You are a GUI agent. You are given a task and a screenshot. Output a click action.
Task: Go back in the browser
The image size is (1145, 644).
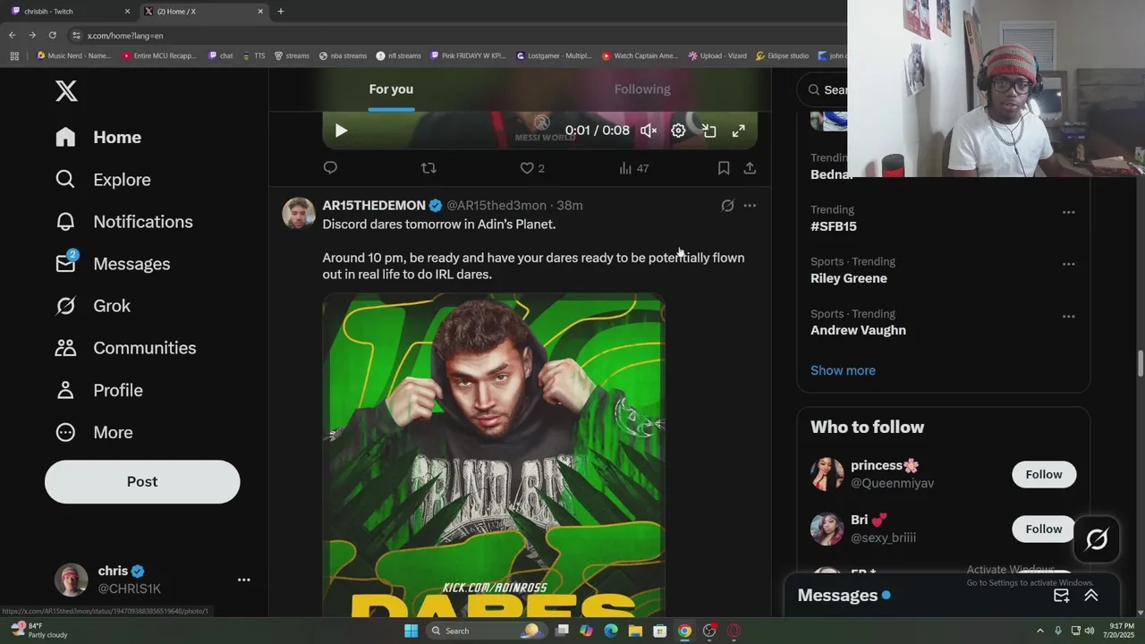coord(12,36)
